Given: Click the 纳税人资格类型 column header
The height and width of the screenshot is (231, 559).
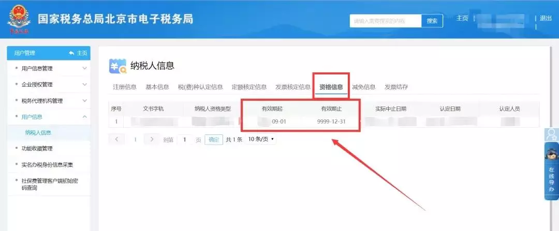Looking at the screenshot, I should (x=213, y=109).
